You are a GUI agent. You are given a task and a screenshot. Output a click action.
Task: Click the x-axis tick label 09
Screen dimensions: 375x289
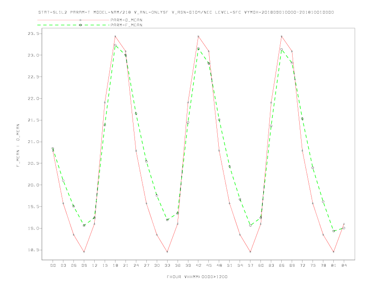coord(84,265)
